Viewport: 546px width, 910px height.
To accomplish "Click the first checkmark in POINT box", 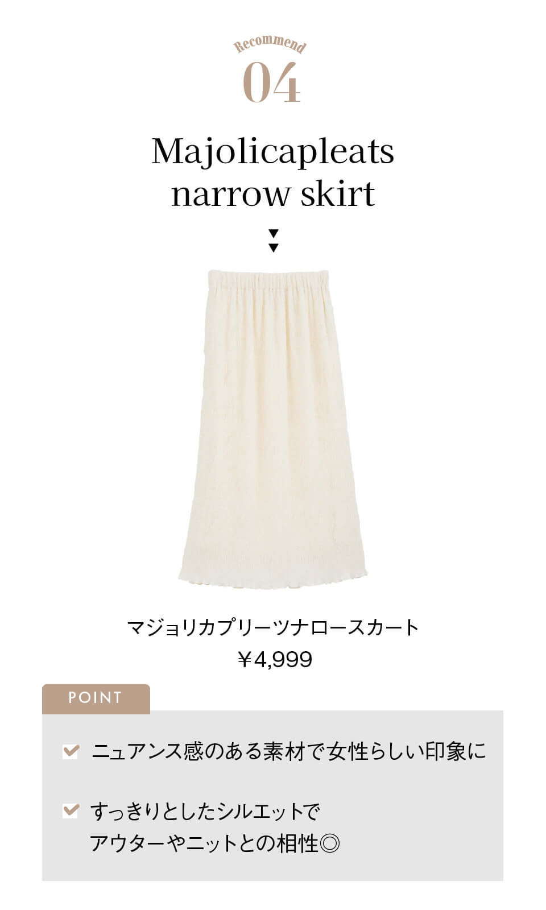I will (70, 751).
